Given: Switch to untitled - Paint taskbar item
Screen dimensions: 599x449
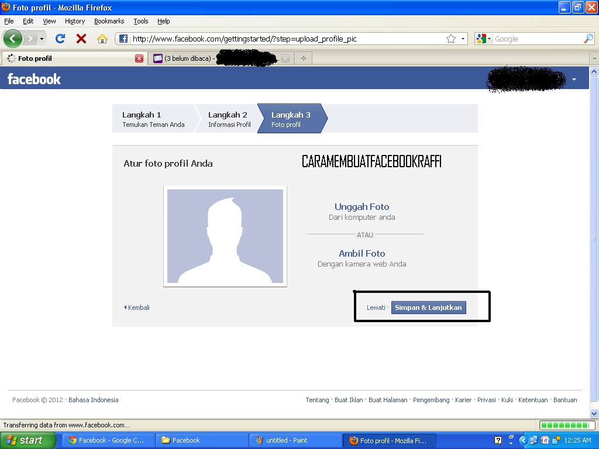Looking at the screenshot, I should click(295, 440).
